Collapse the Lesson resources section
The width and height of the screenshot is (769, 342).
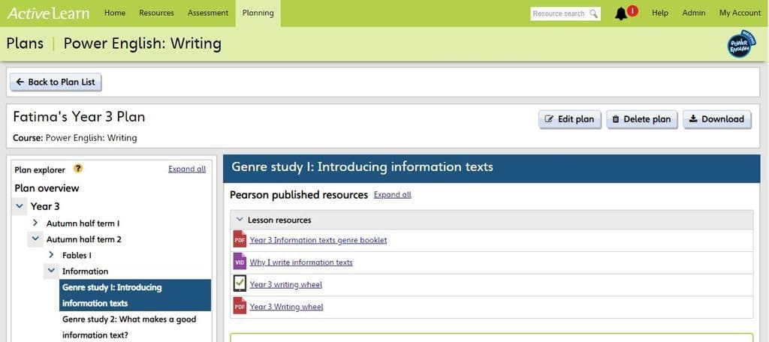coord(240,220)
